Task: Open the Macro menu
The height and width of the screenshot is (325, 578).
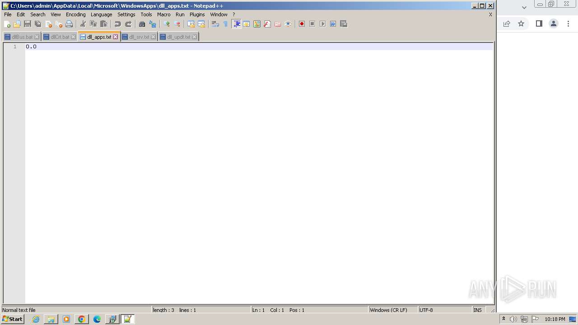Action: tap(164, 14)
